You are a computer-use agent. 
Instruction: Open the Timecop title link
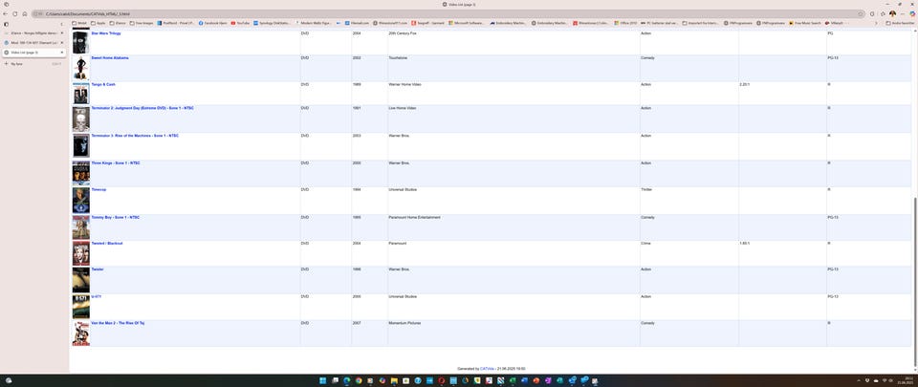pos(98,189)
